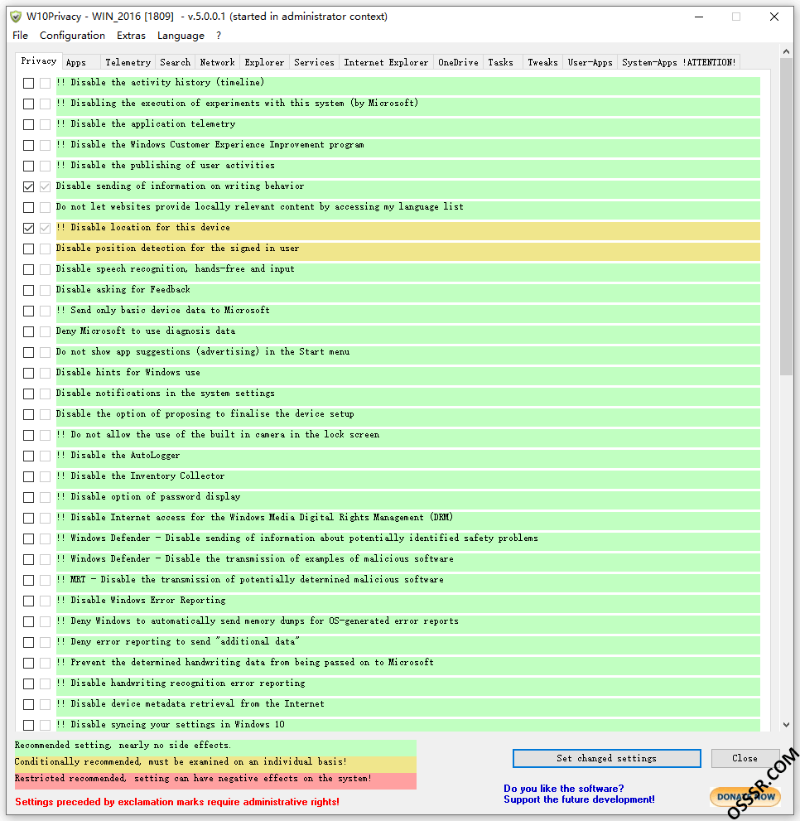Click 'Do you like the software?' link
Screen dimensions: 800x821
(564, 789)
